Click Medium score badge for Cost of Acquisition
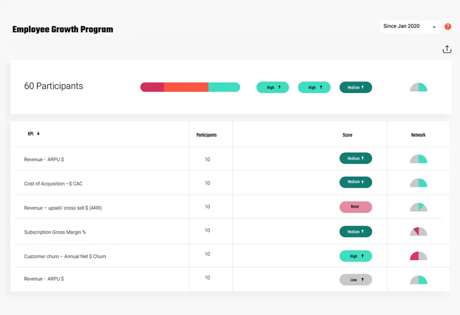 356,182
